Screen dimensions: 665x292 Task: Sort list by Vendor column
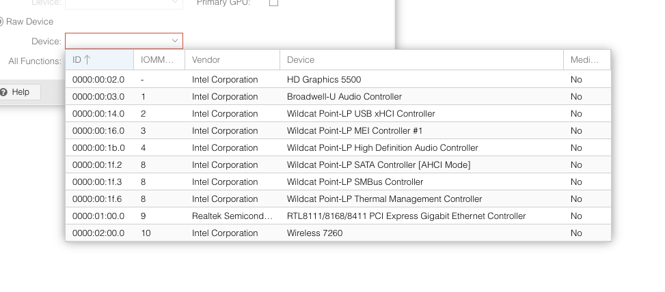[x=232, y=60]
